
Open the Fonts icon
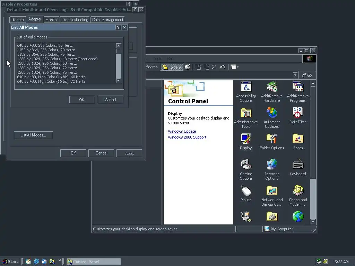click(x=298, y=142)
